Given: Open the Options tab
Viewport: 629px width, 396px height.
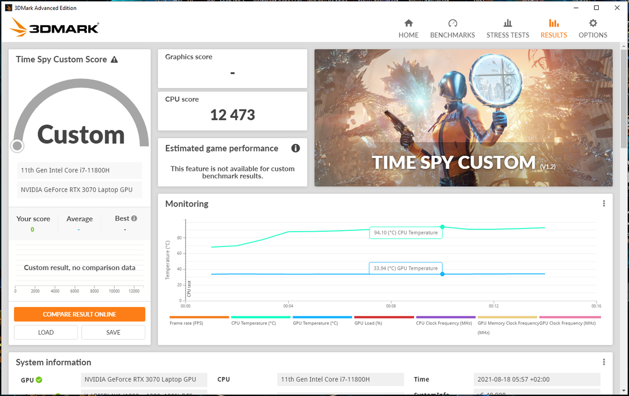Looking at the screenshot, I should (593, 29).
